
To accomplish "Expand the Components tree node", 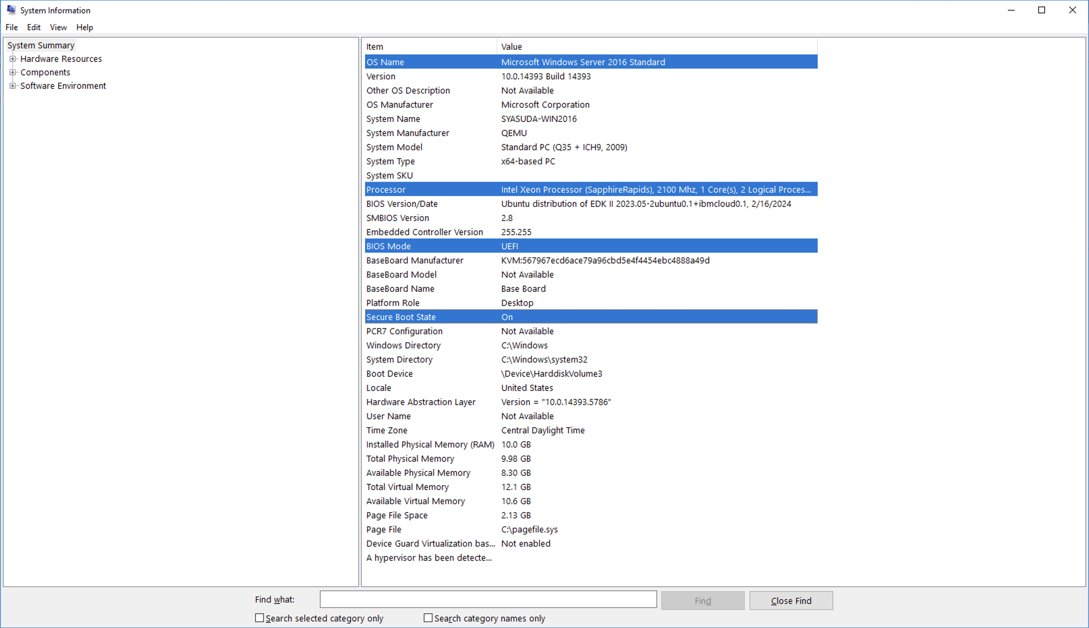I will (x=12, y=72).
